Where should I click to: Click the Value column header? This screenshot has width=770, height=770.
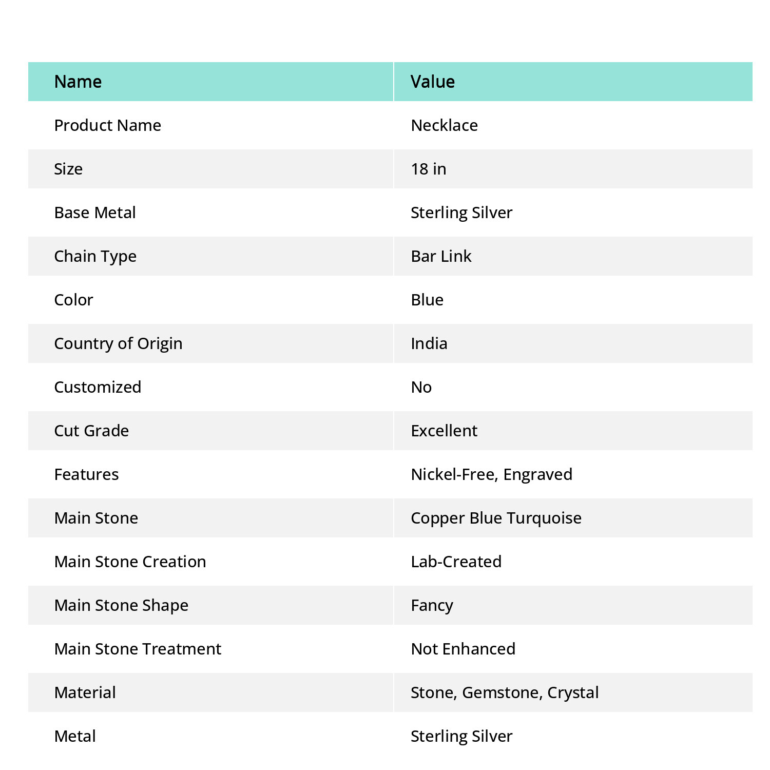[433, 82]
